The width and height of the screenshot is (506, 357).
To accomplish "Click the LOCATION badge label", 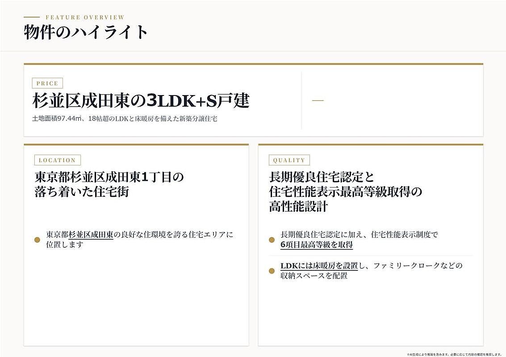I will (x=58, y=160).
